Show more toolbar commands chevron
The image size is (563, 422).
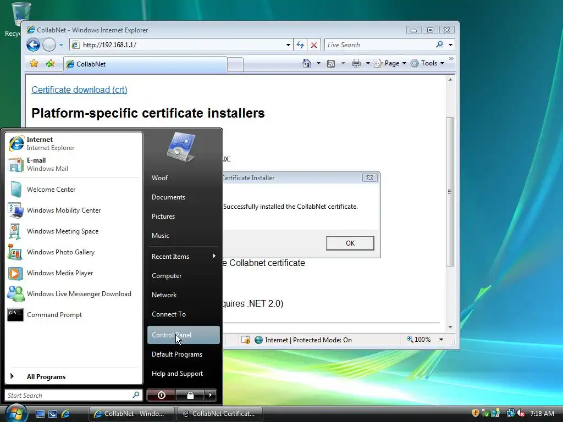451,58
